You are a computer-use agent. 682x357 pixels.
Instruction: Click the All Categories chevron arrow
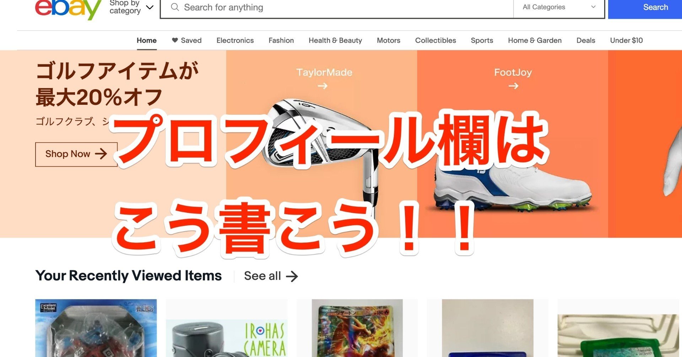(593, 7)
